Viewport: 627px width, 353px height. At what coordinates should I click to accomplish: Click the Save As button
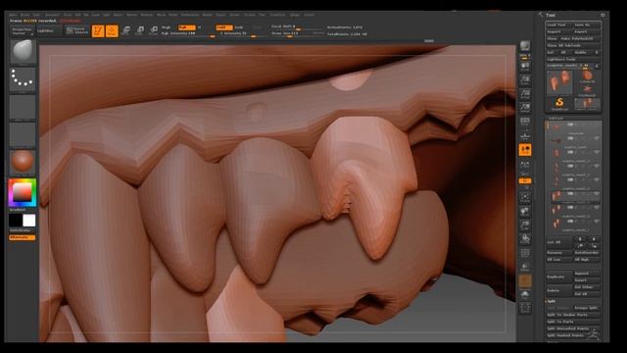(587, 25)
